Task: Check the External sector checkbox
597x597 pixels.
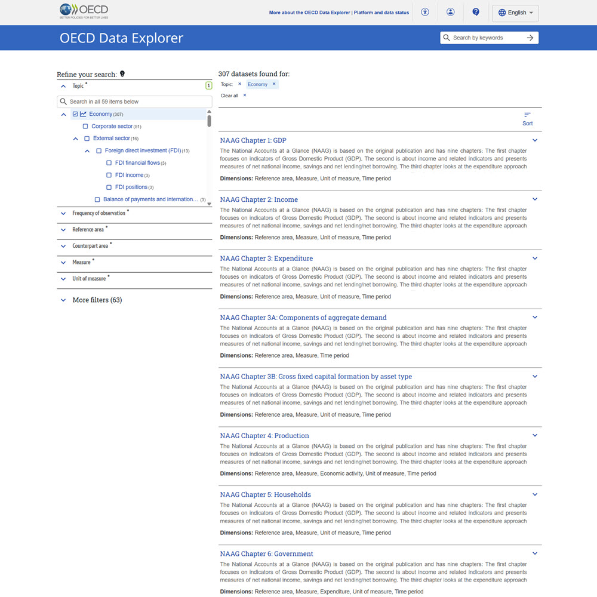Action: point(87,139)
